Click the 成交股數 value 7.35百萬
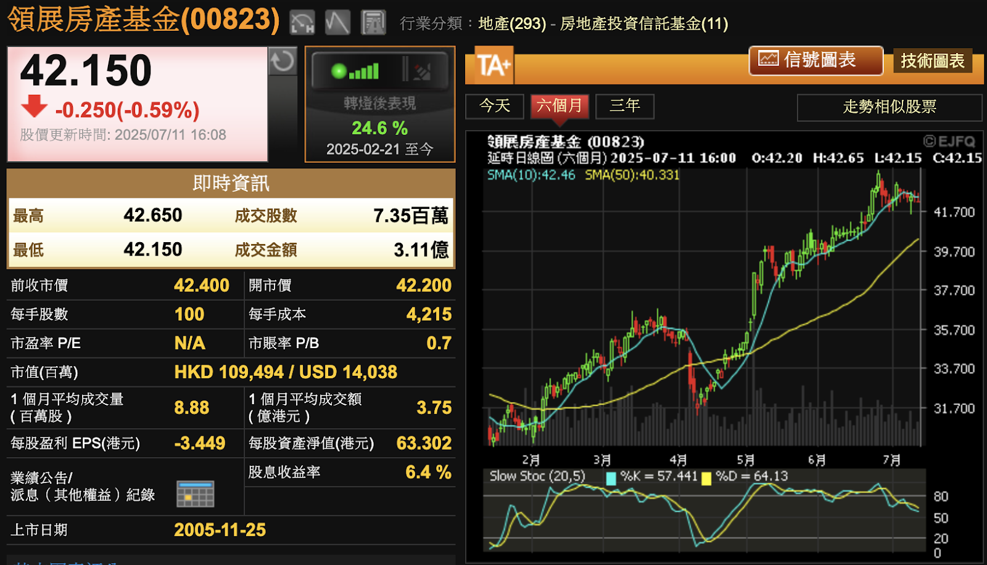This screenshot has height=565, width=987. [x=411, y=216]
